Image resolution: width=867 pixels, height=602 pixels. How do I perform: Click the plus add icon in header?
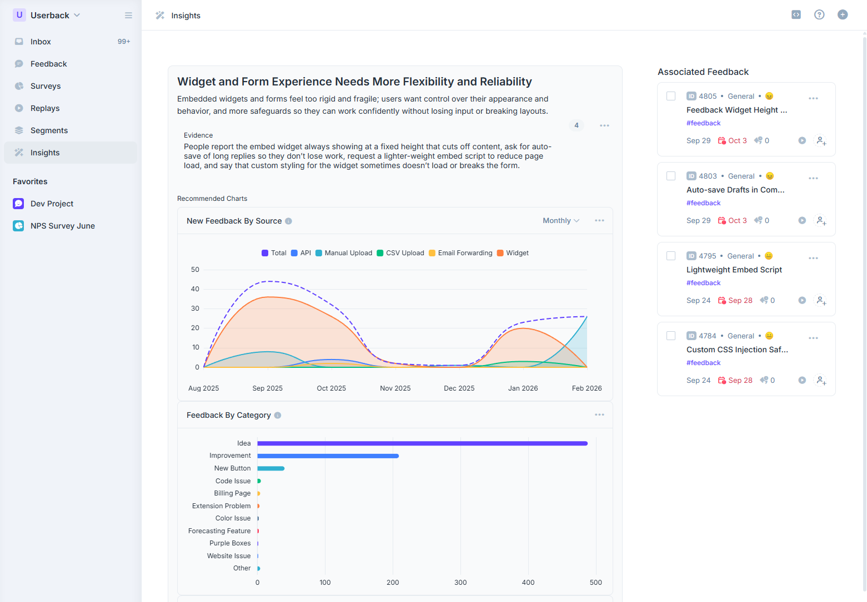(843, 15)
